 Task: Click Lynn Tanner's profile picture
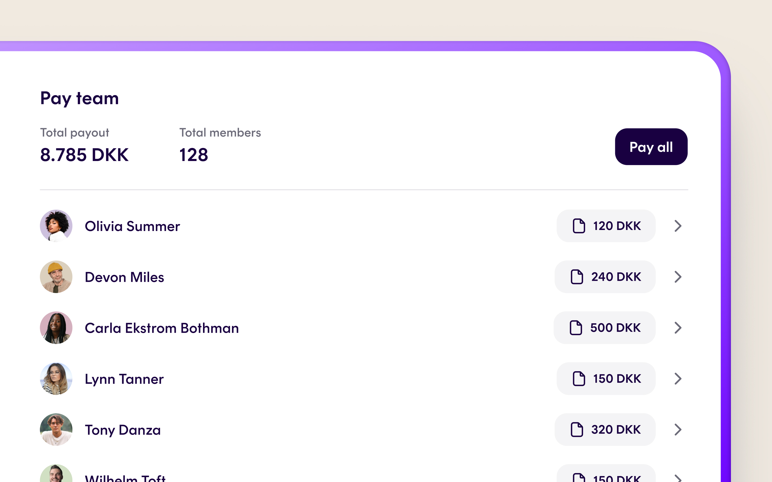point(56,379)
